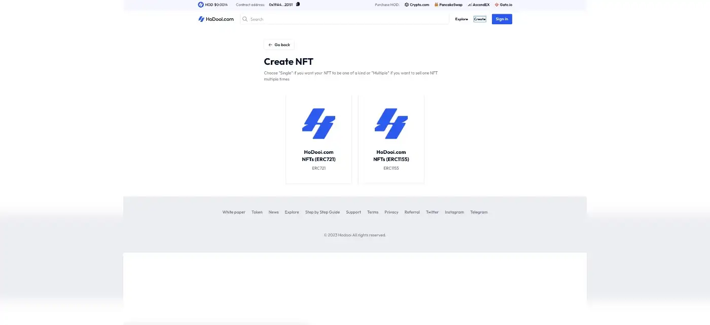
Task: Open Gate.io purchase link
Action: [504, 5]
